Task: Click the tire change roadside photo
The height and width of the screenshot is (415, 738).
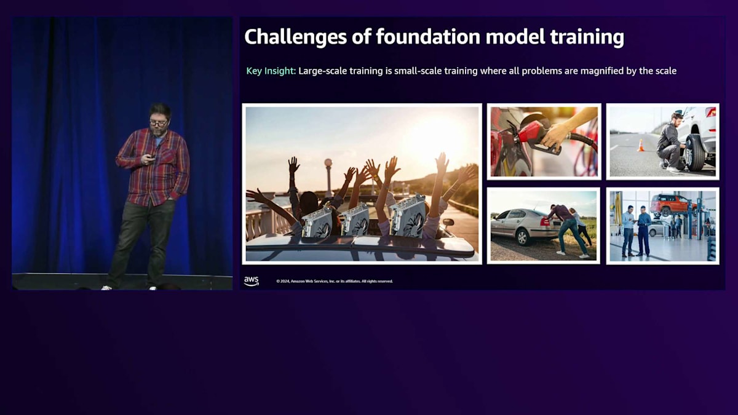Action: (x=662, y=141)
